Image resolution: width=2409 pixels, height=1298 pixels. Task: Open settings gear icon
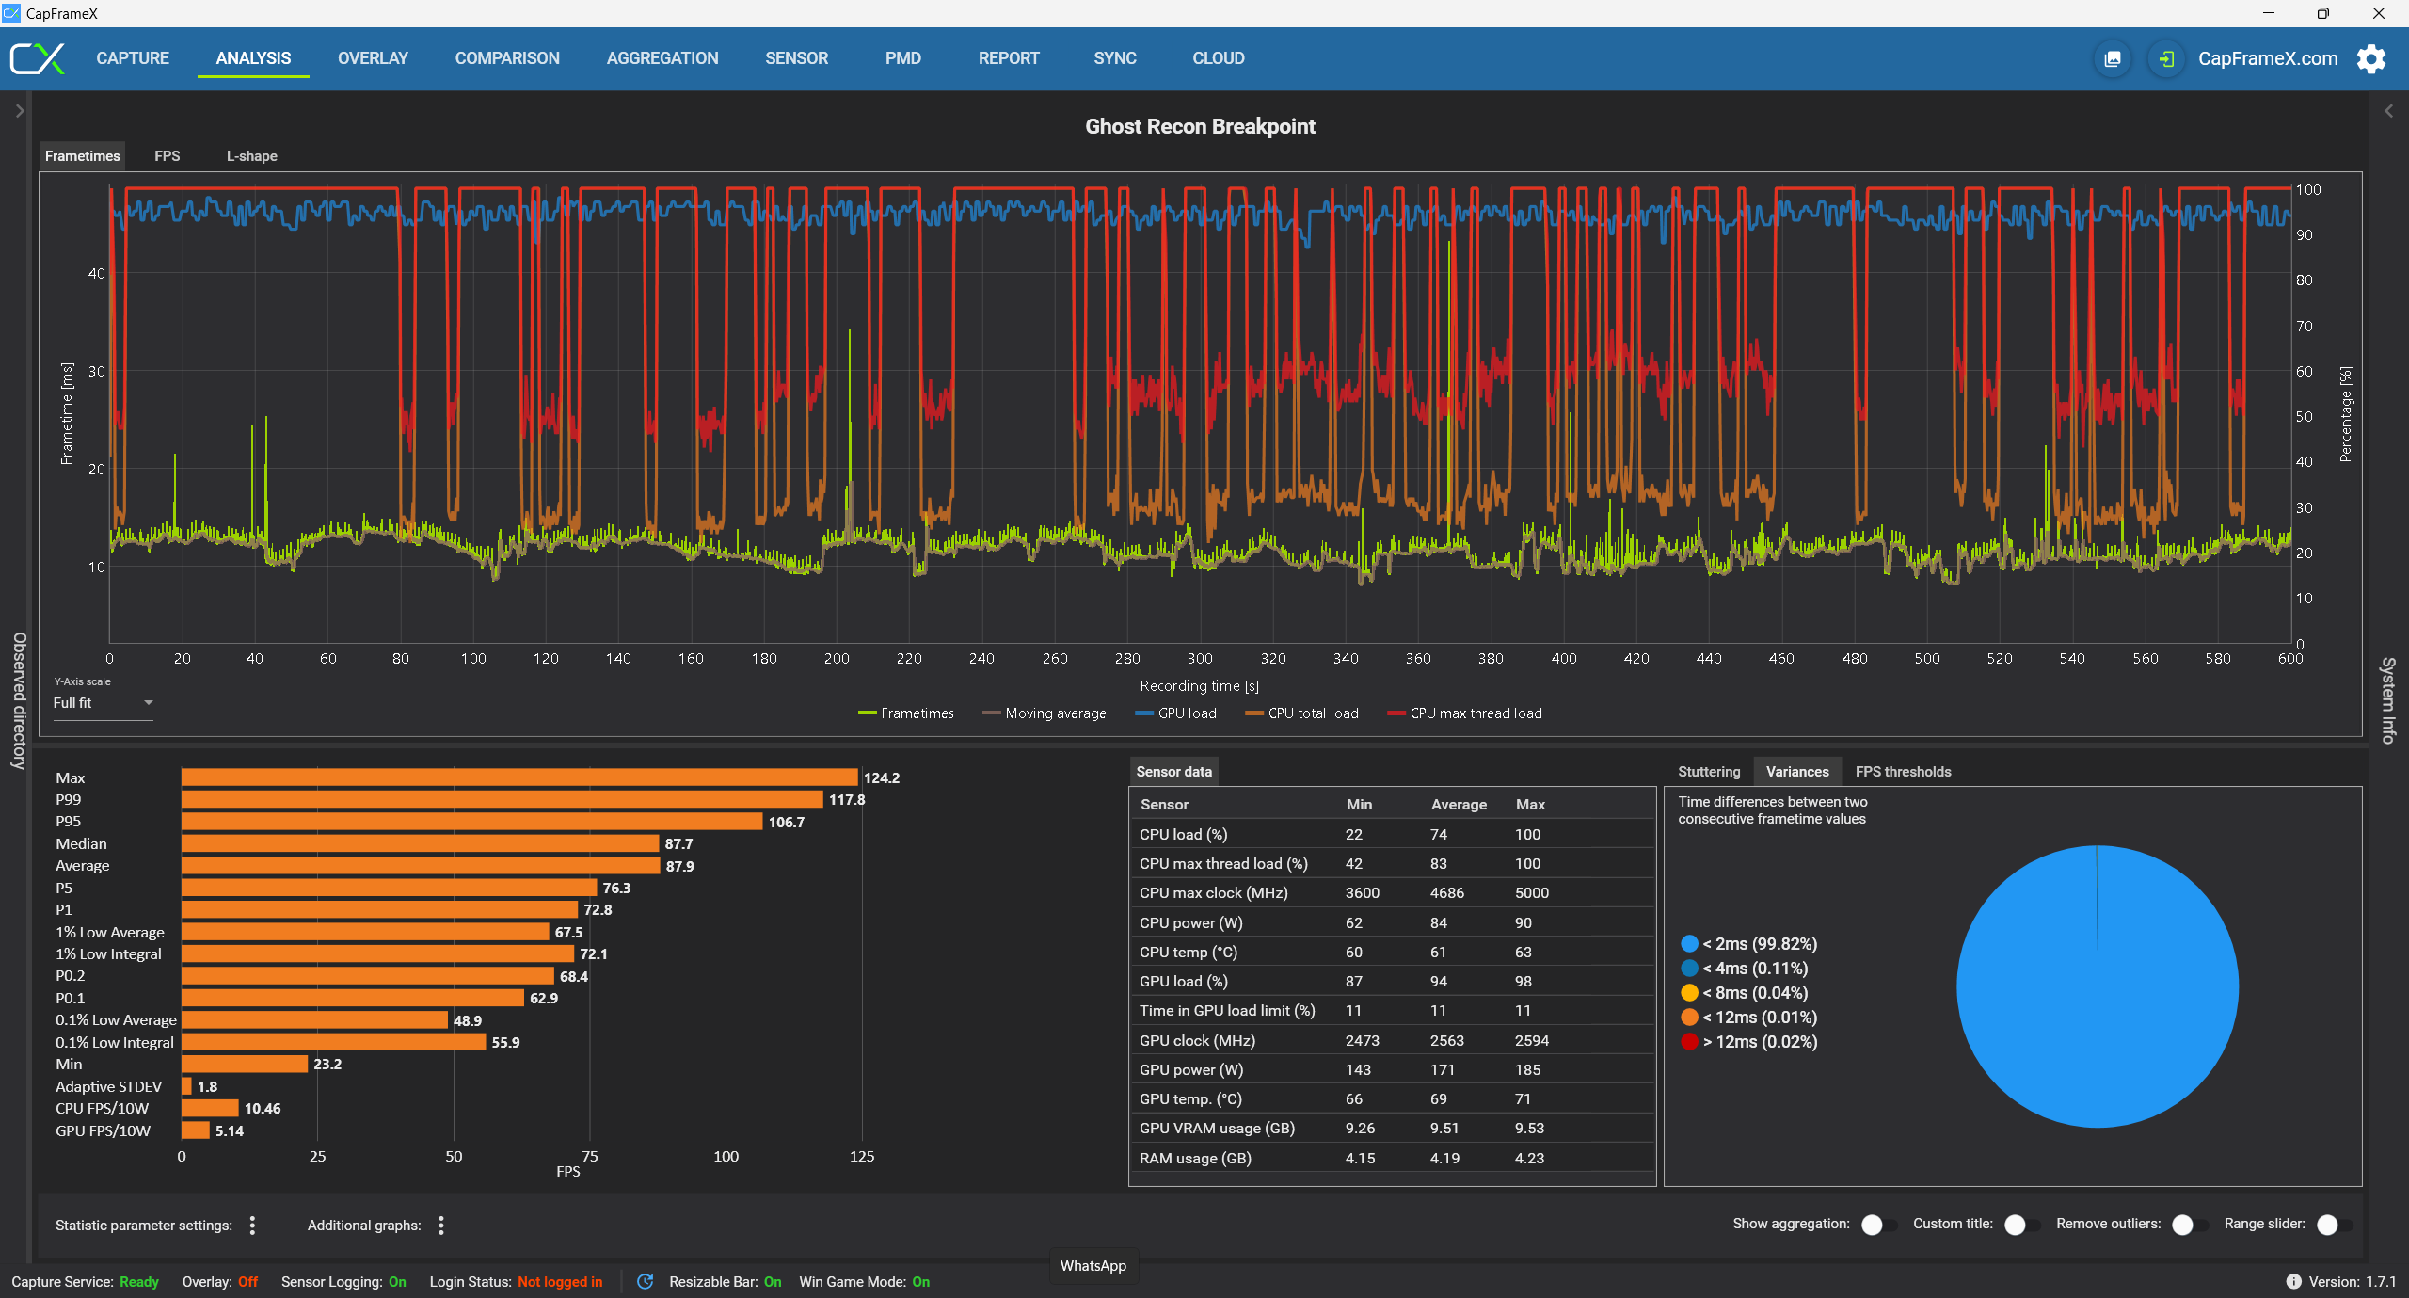tap(2371, 59)
